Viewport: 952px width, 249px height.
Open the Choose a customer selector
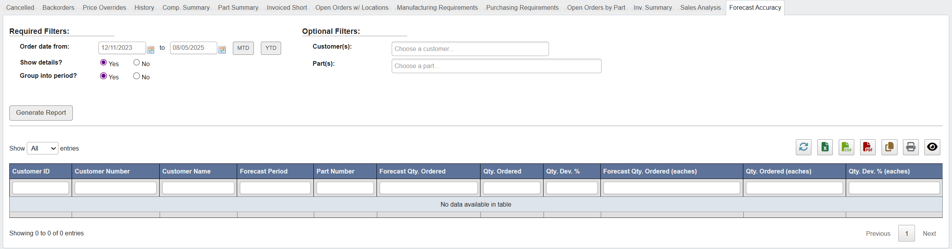[x=470, y=49]
